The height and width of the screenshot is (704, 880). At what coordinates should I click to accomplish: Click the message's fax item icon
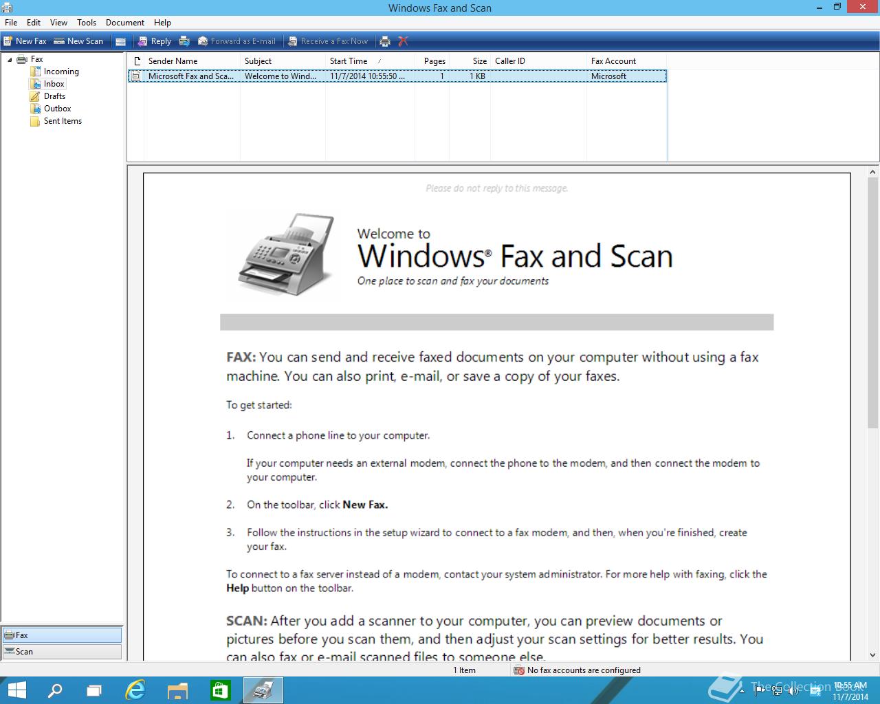(136, 76)
